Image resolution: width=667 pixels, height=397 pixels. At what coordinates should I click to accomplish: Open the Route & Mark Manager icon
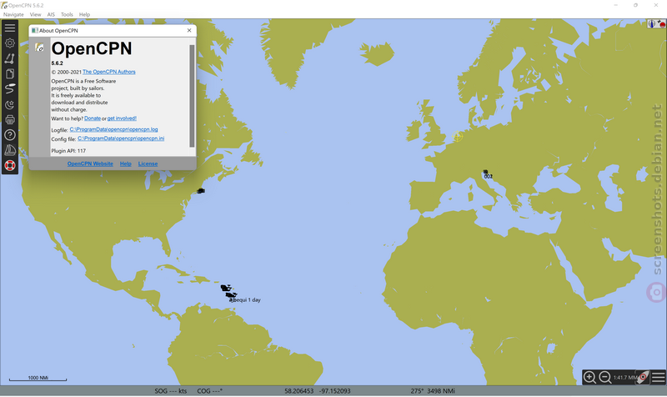[10, 74]
